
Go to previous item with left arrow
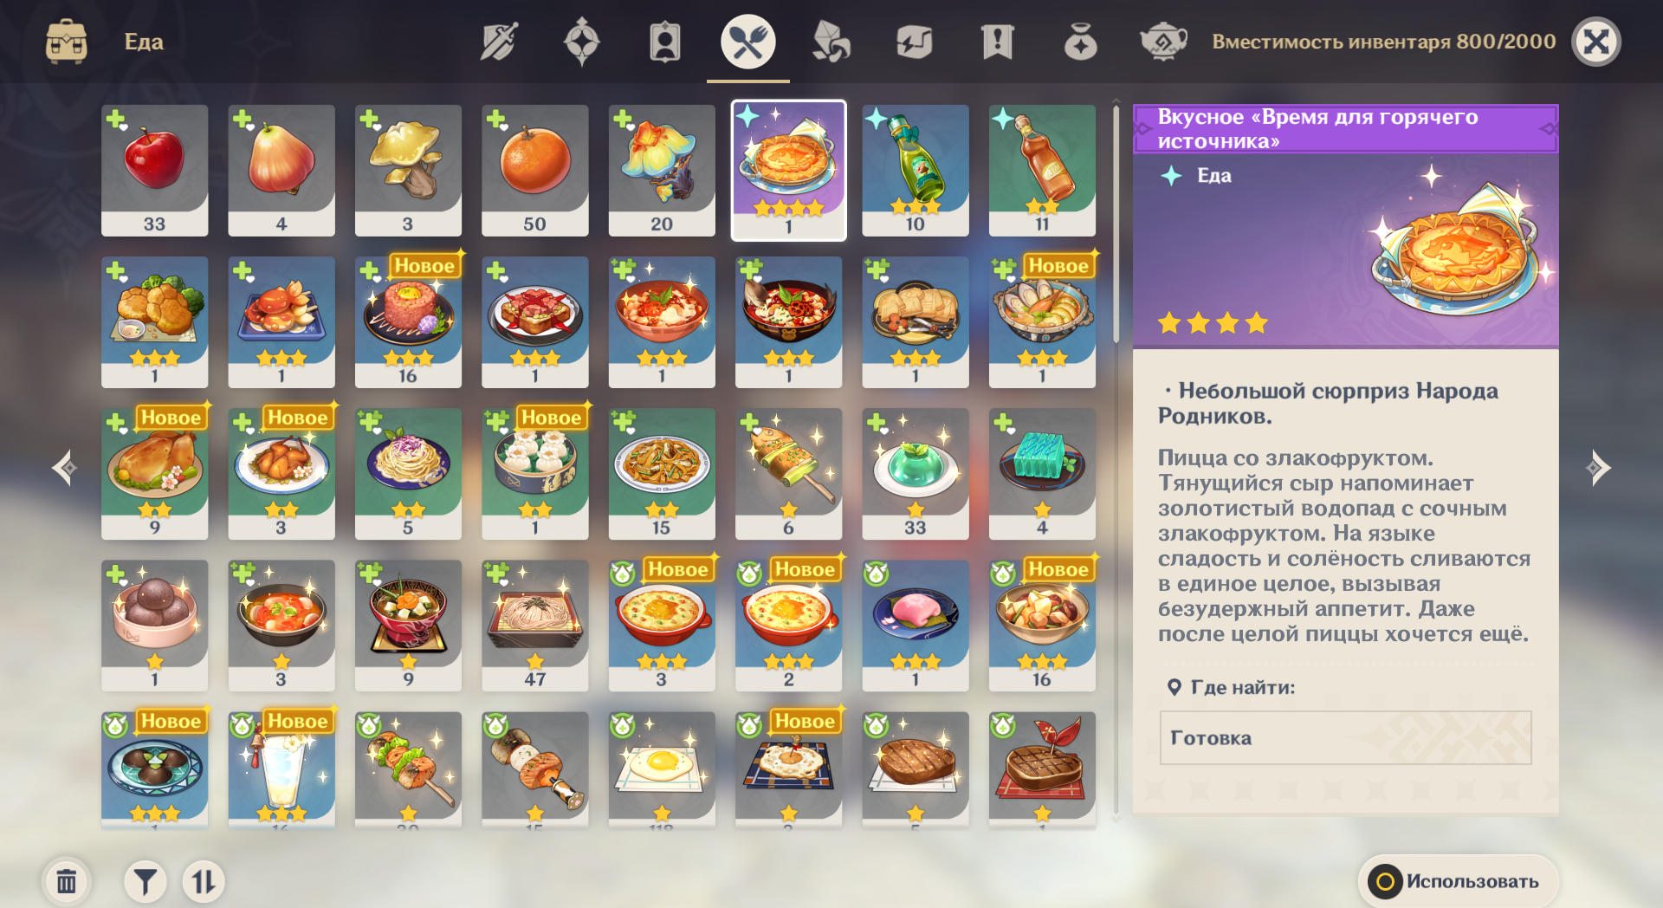click(x=65, y=468)
